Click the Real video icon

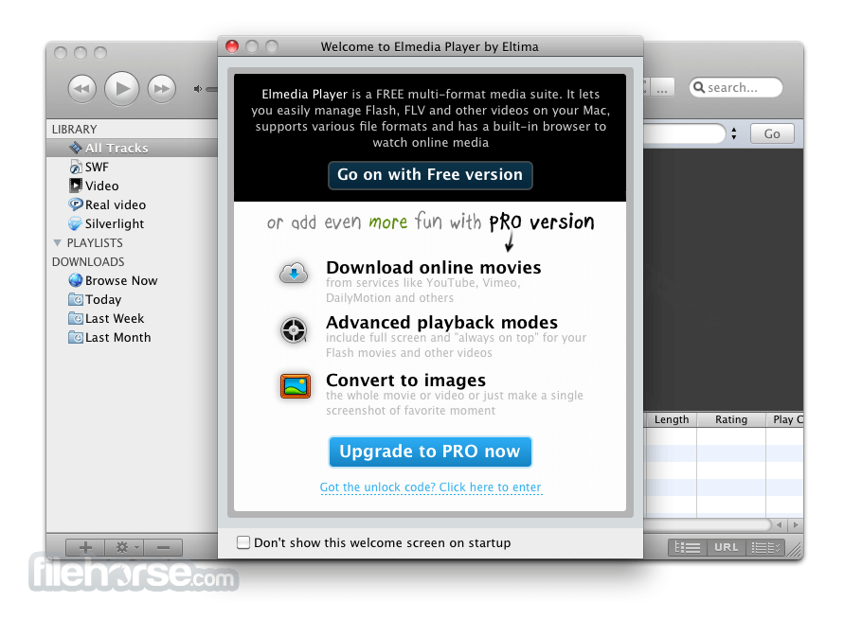tap(76, 204)
